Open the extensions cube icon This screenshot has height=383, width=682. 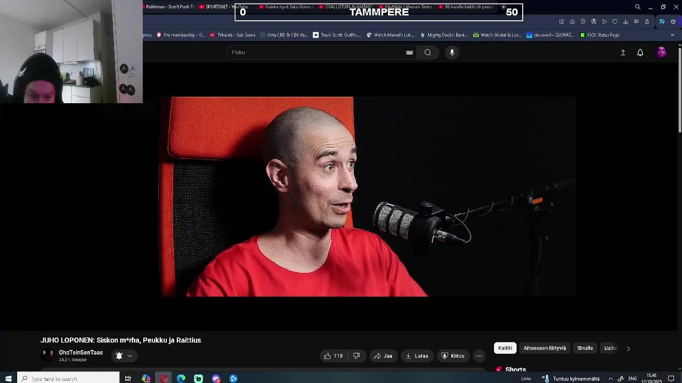[x=673, y=22]
